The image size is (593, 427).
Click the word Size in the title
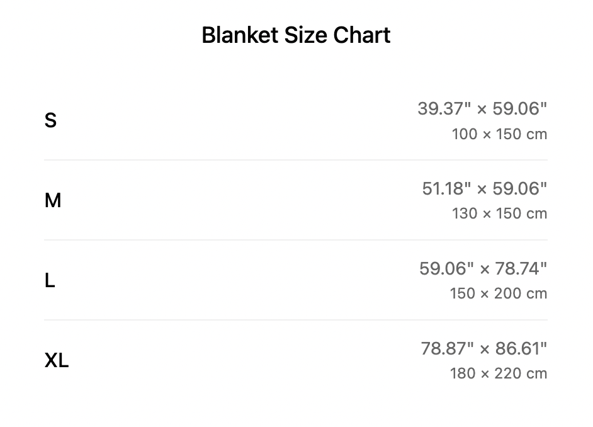click(305, 35)
